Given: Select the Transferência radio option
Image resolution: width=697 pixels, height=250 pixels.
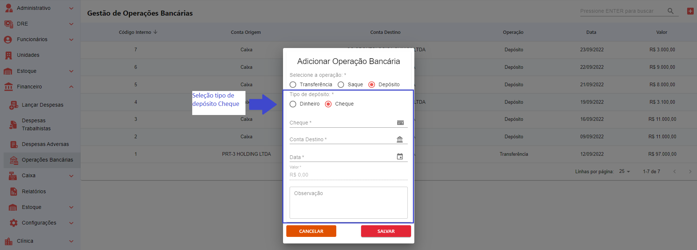Looking at the screenshot, I should pos(293,84).
